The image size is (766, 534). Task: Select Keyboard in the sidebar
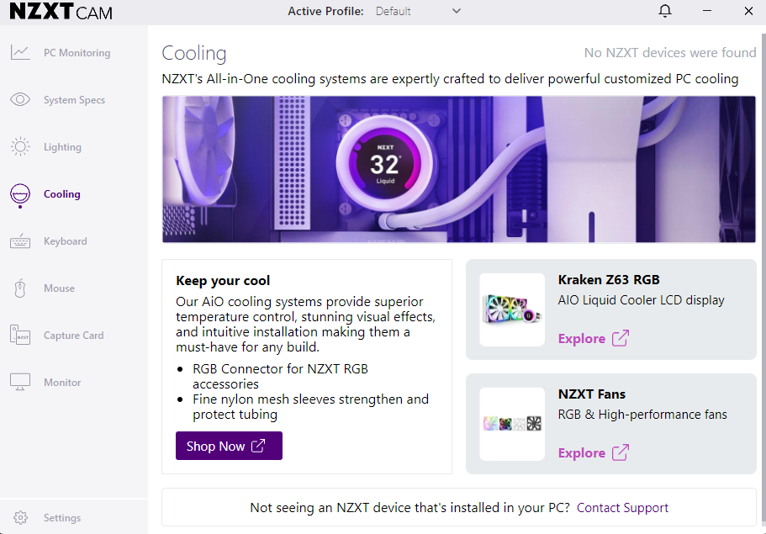(x=66, y=241)
